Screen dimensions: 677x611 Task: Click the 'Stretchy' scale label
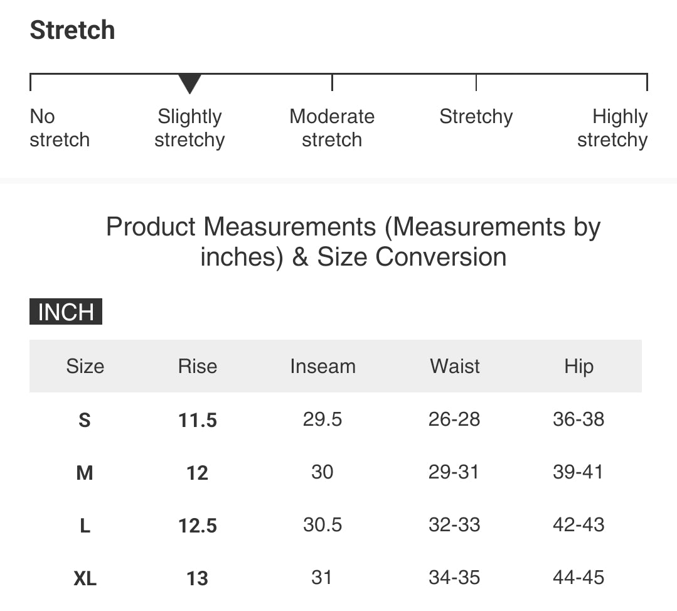tap(476, 117)
